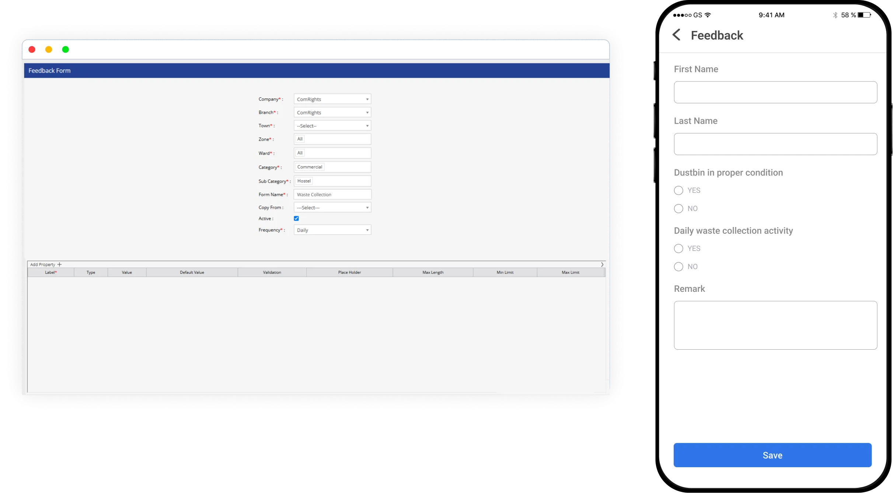
Task: Click the Label column header
Action: (50, 272)
